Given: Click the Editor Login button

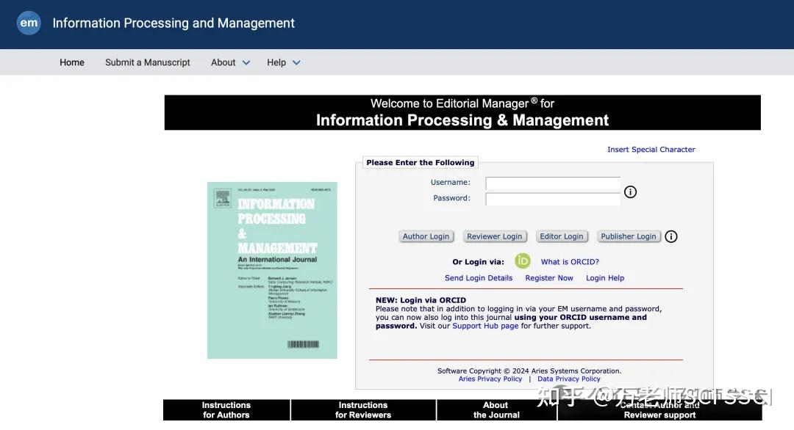Looking at the screenshot, I should pos(562,236).
